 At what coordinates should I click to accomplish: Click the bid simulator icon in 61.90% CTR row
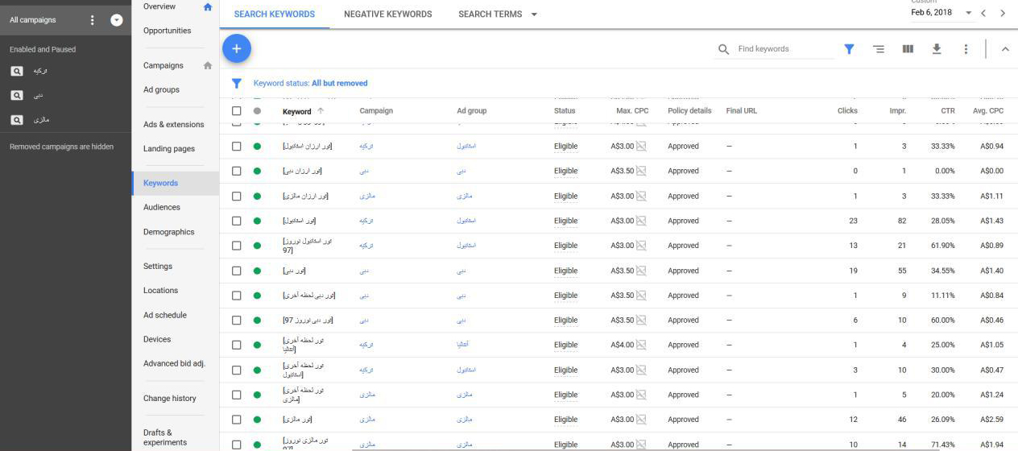pos(641,246)
